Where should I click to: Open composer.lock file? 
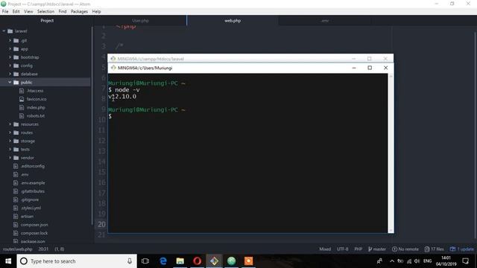34,233
